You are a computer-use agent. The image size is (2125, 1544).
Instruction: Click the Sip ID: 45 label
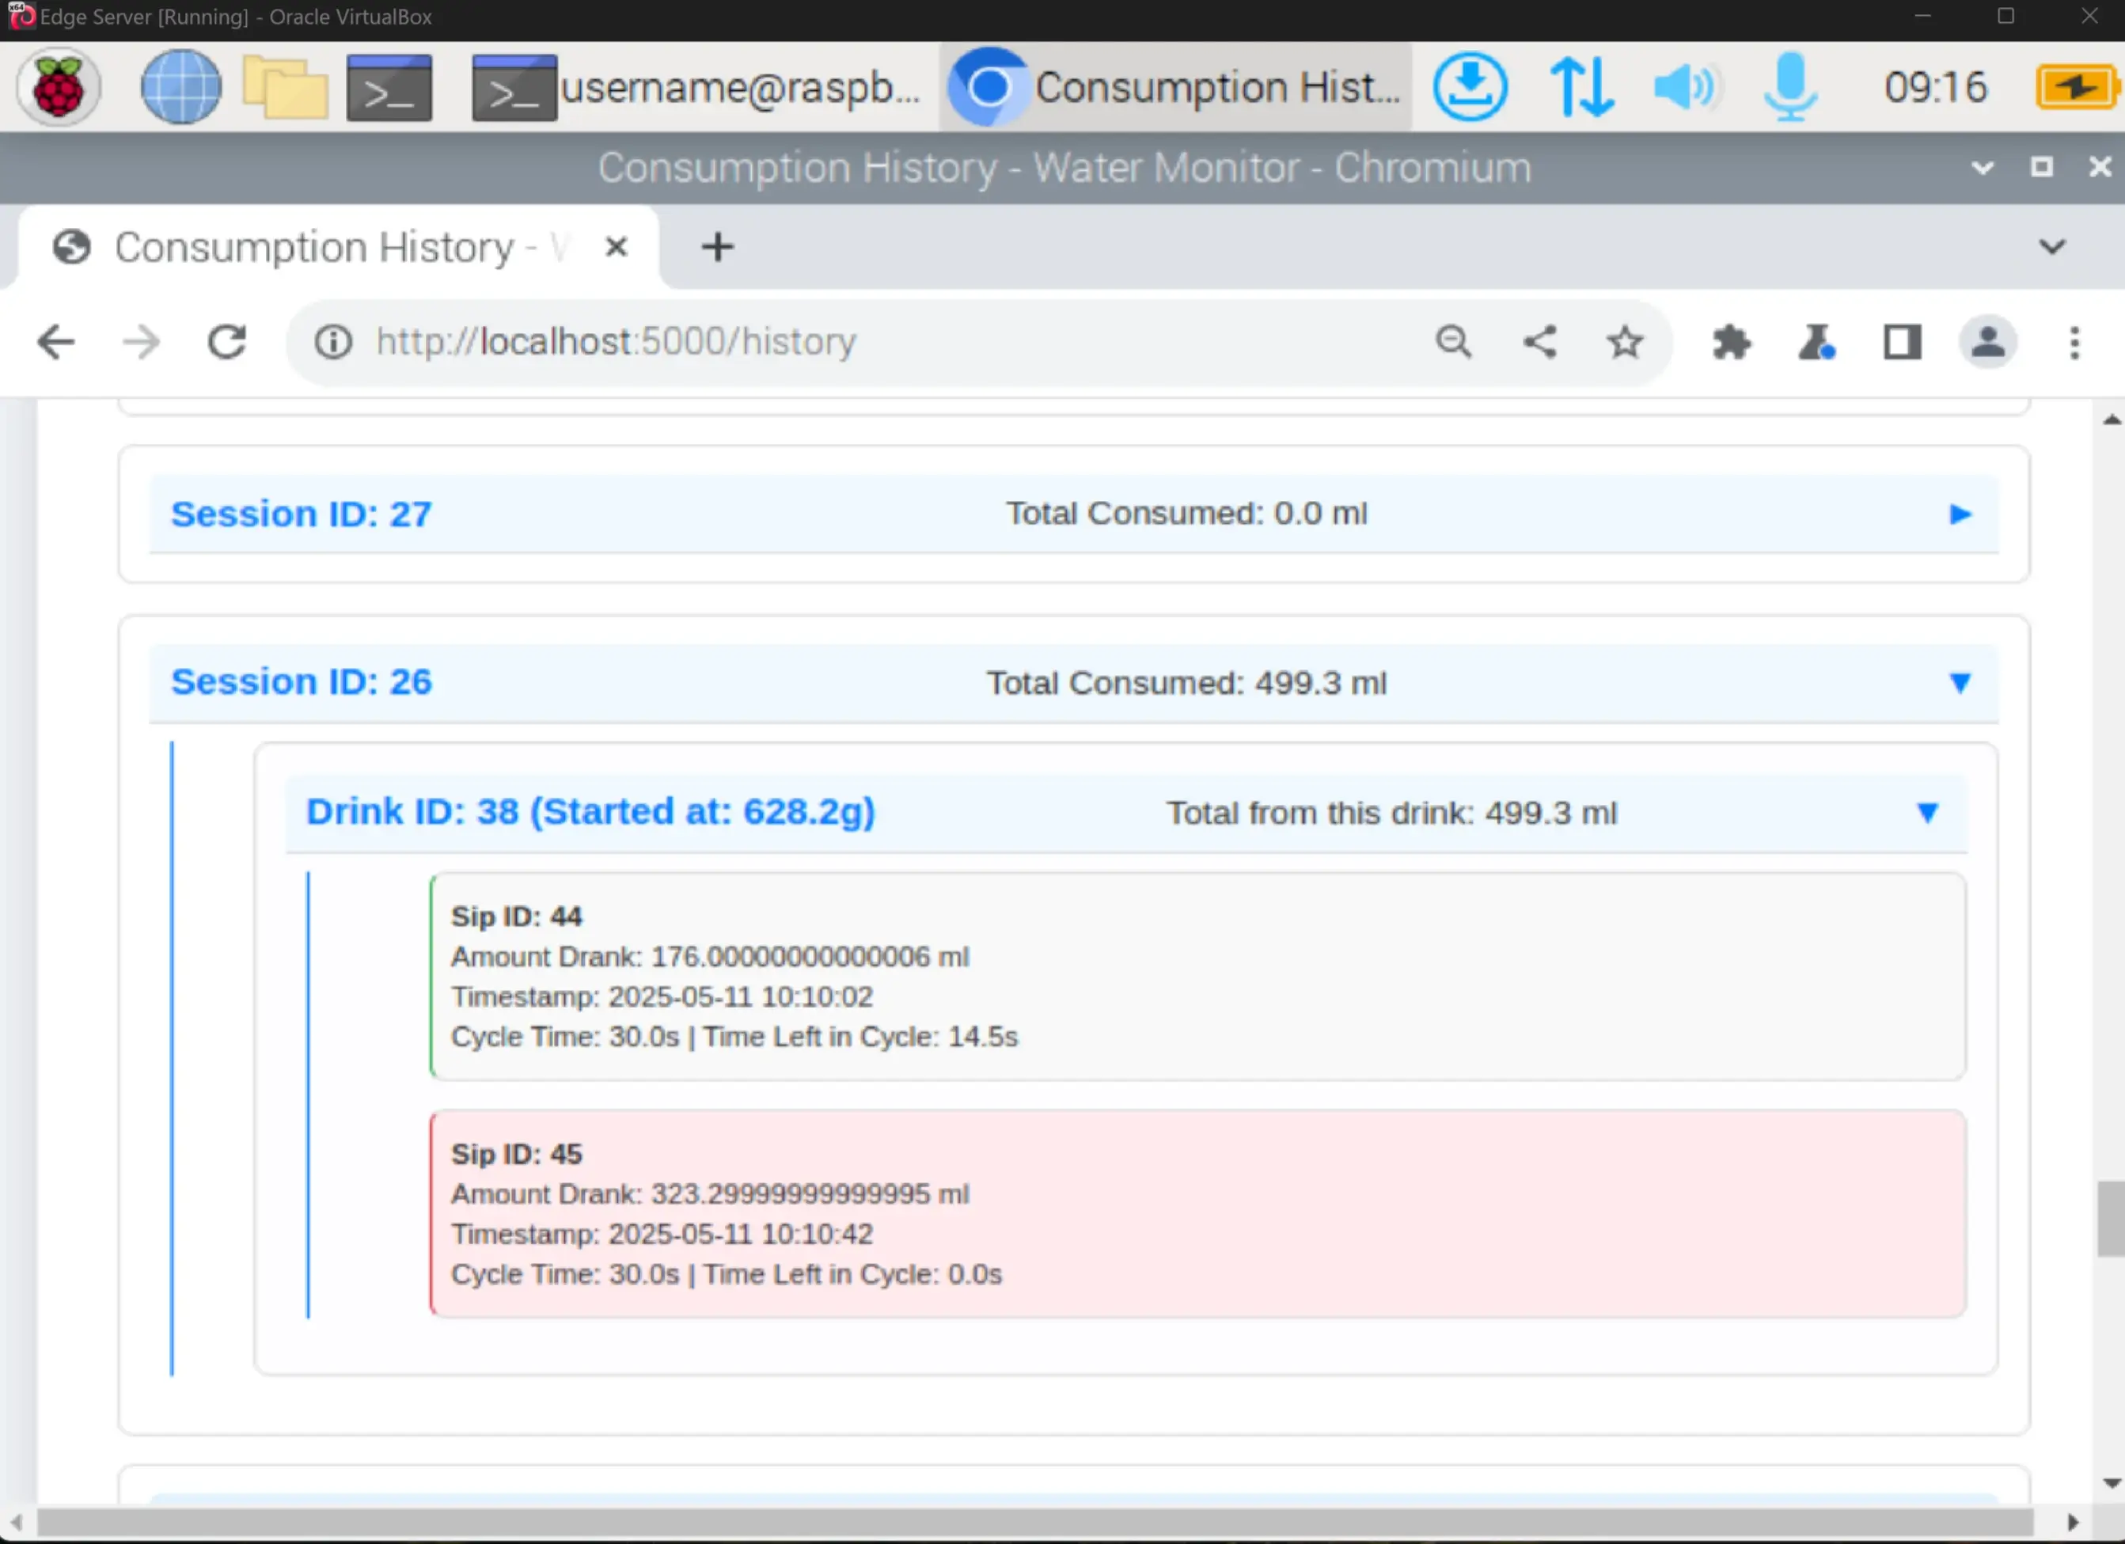(516, 1155)
